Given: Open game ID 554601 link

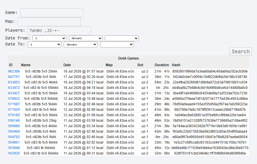Looking at the screenshot, I should 14,142.
